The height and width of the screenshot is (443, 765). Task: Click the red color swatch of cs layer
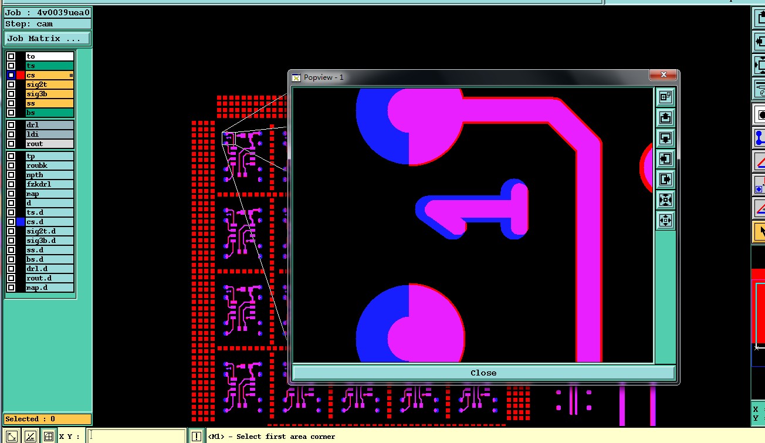(x=21, y=75)
